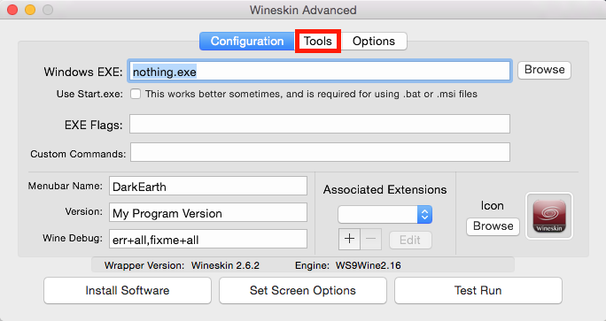The width and height of the screenshot is (606, 321).
Task: Click the Wine Debug field
Action: click(x=208, y=239)
